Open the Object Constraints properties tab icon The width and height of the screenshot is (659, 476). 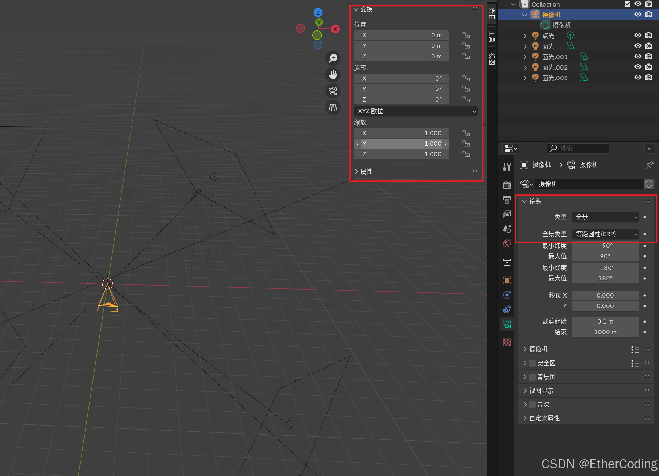tap(507, 309)
